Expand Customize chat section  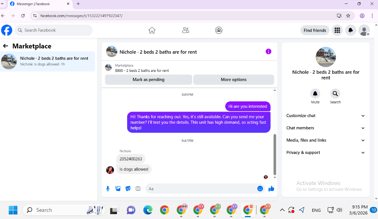[325, 116]
